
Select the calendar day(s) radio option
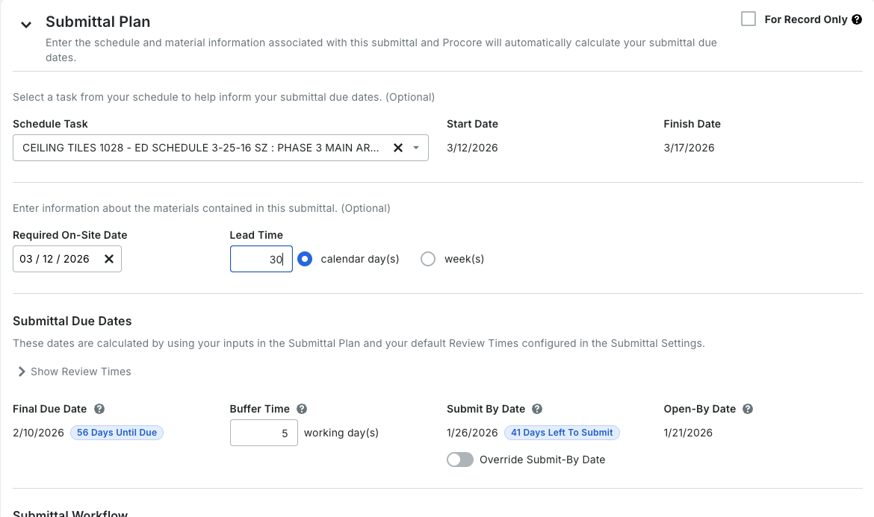point(305,259)
